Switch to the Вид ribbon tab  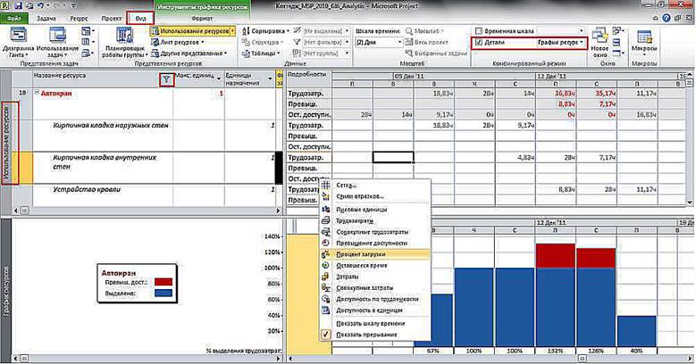click(138, 18)
